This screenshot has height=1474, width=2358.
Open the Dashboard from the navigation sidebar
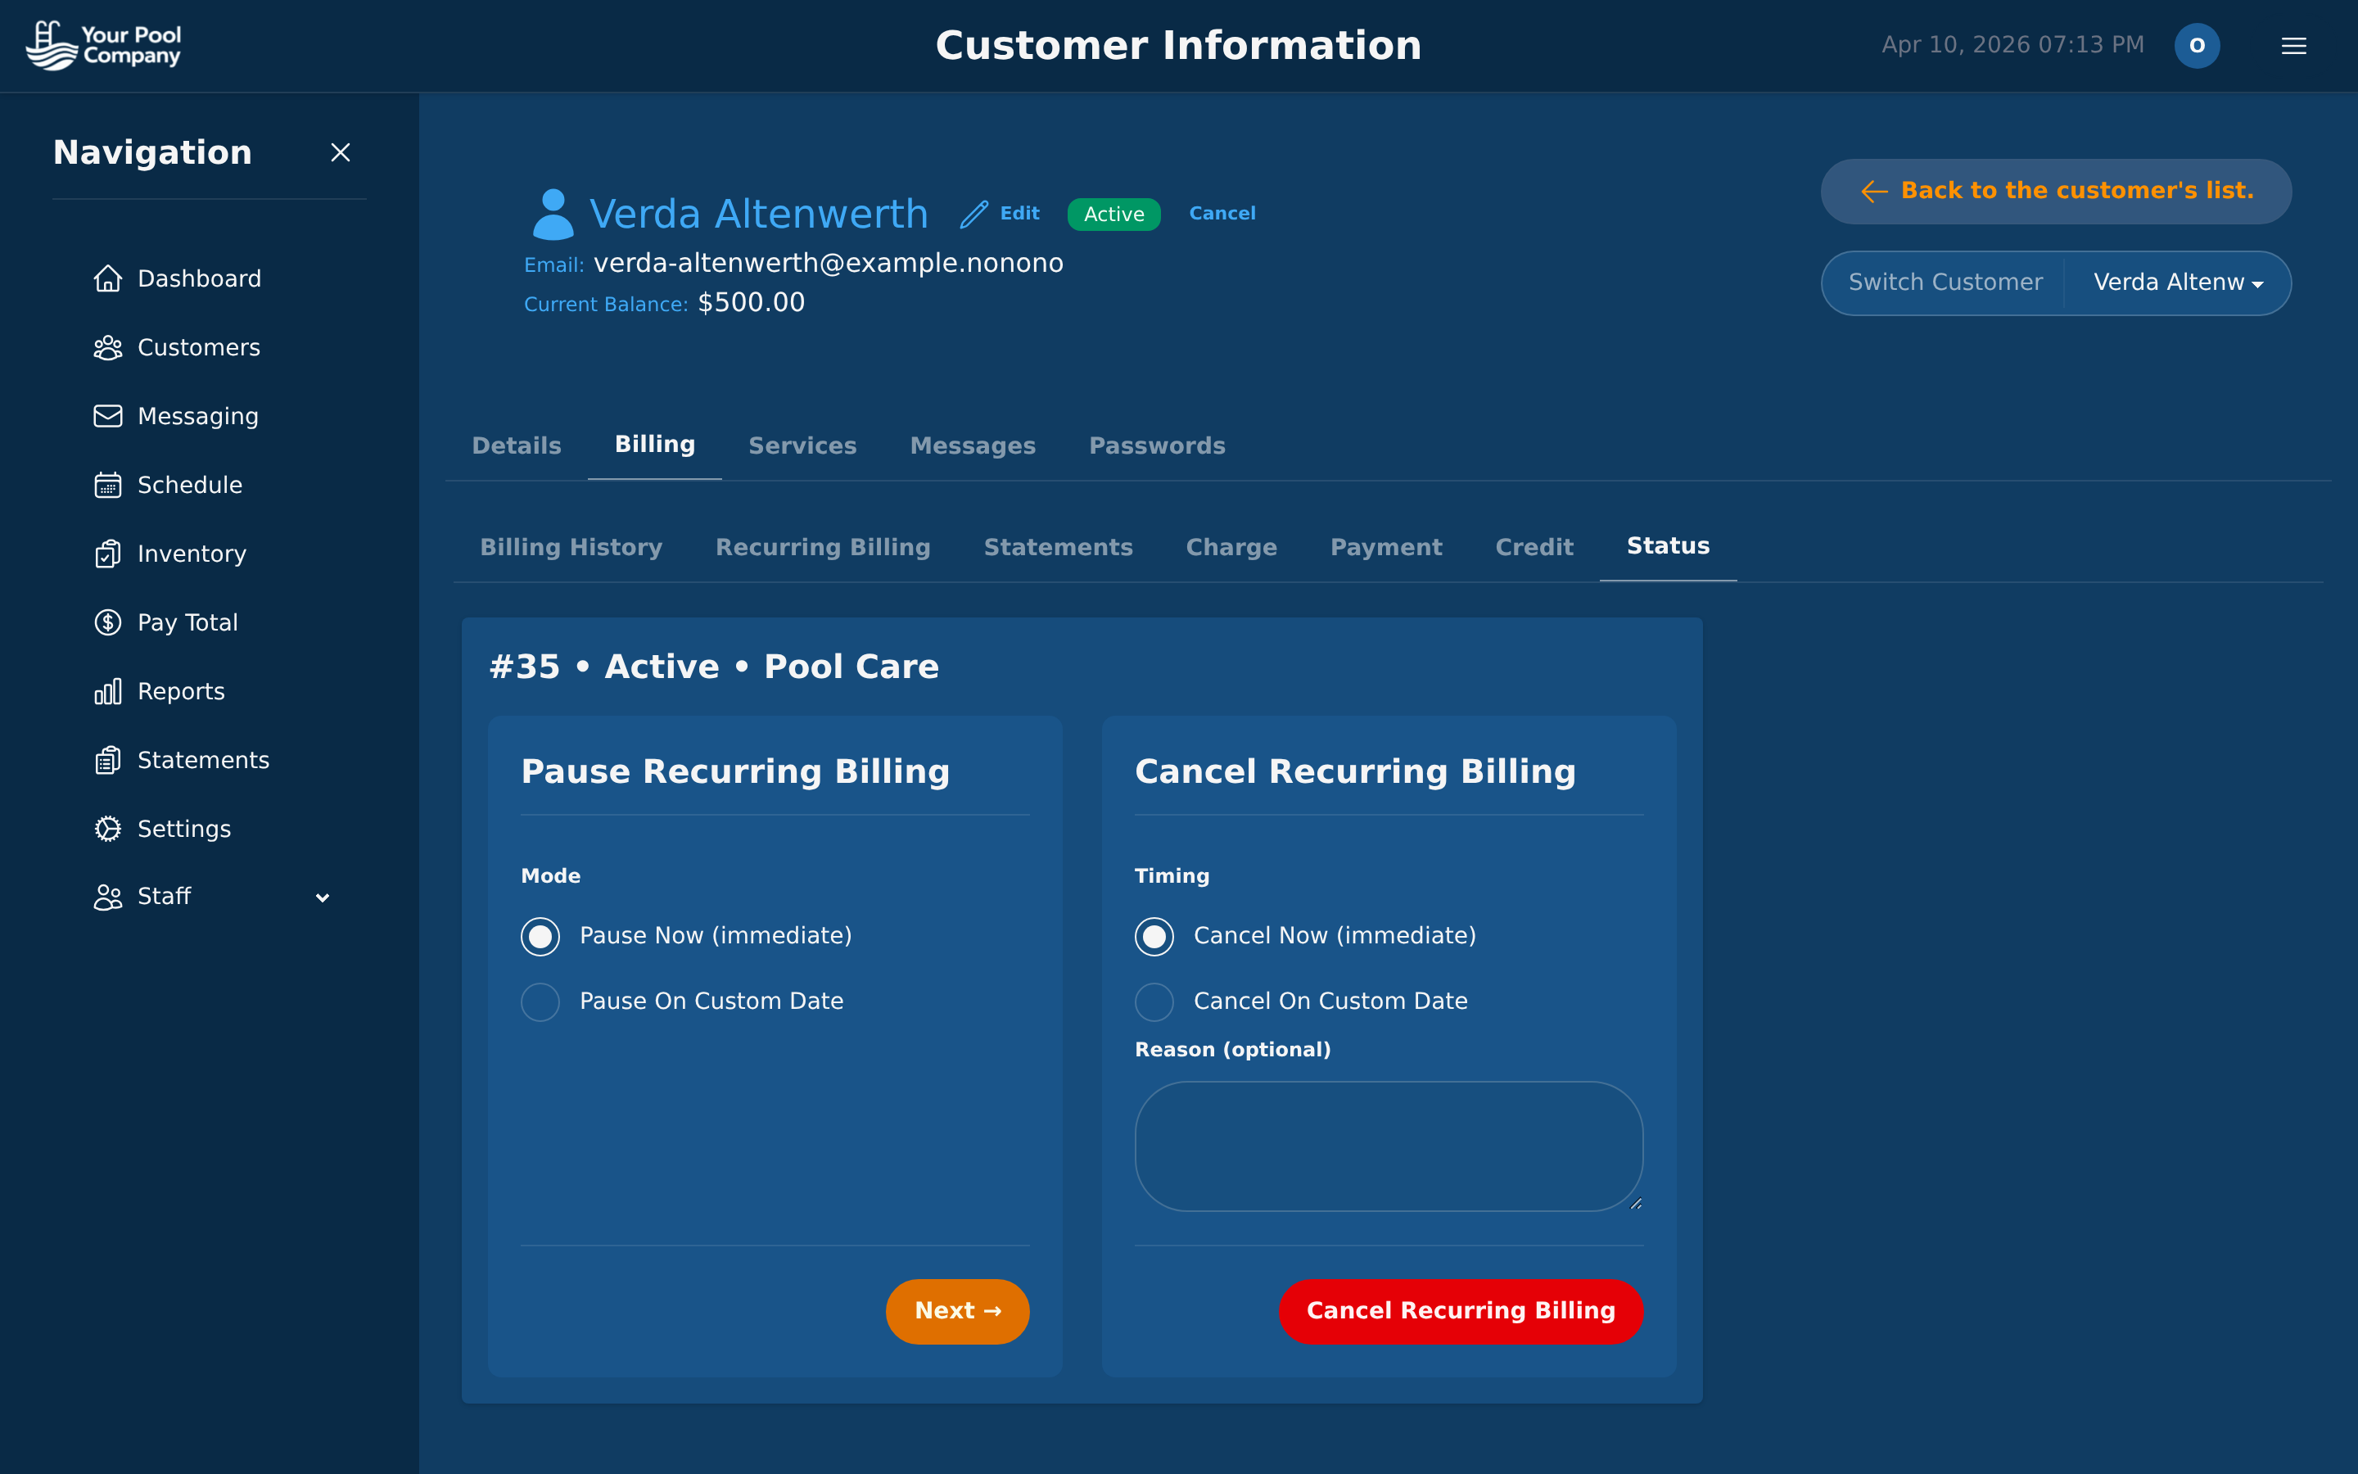pos(199,278)
